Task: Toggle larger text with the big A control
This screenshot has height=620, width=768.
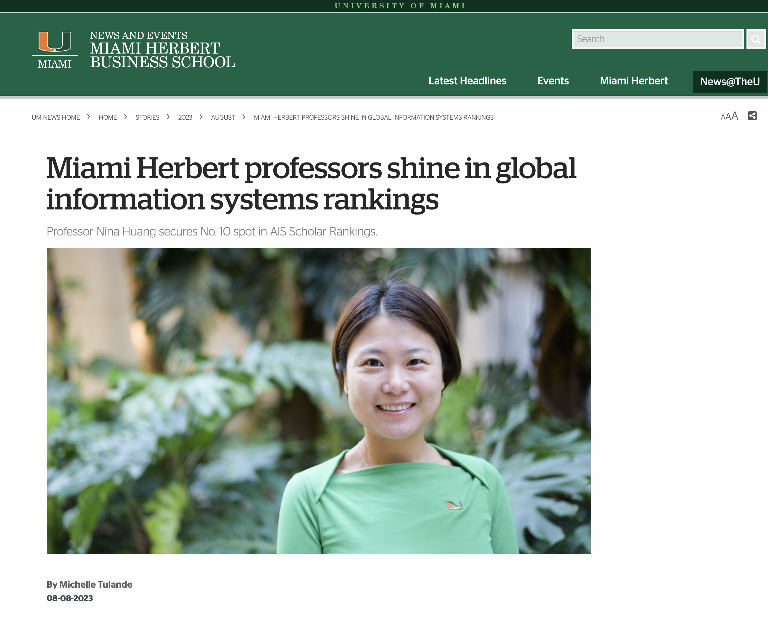Action: click(x=734, y=116)
